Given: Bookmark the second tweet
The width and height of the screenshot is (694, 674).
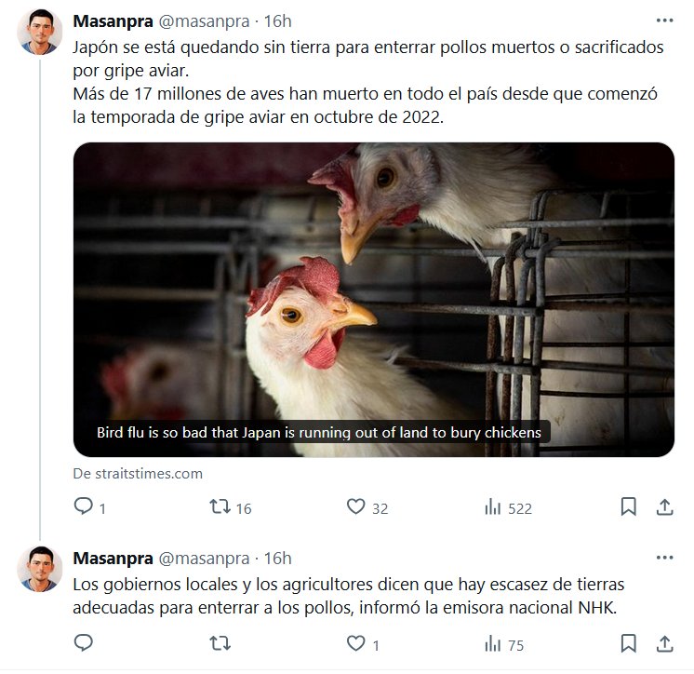Looking at the screenshot, I should click(629, 643).
